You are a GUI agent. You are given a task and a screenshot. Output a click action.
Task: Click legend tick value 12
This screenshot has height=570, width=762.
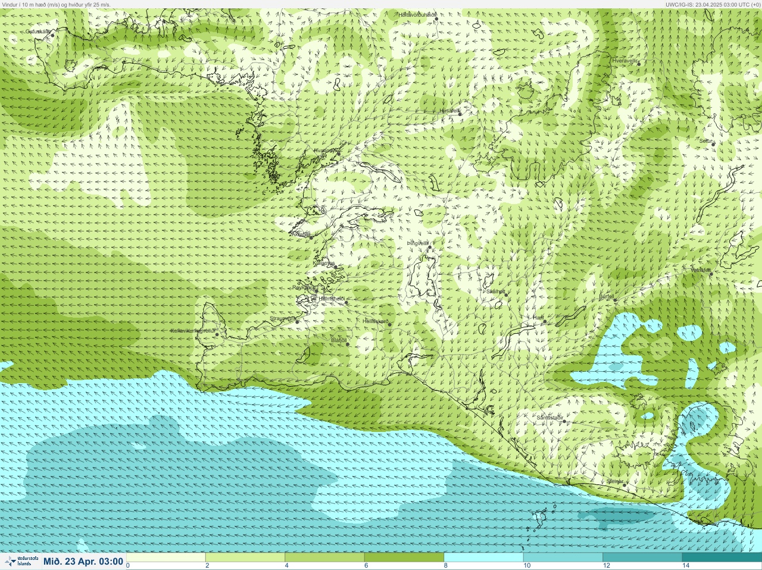[x=607, y=566]
